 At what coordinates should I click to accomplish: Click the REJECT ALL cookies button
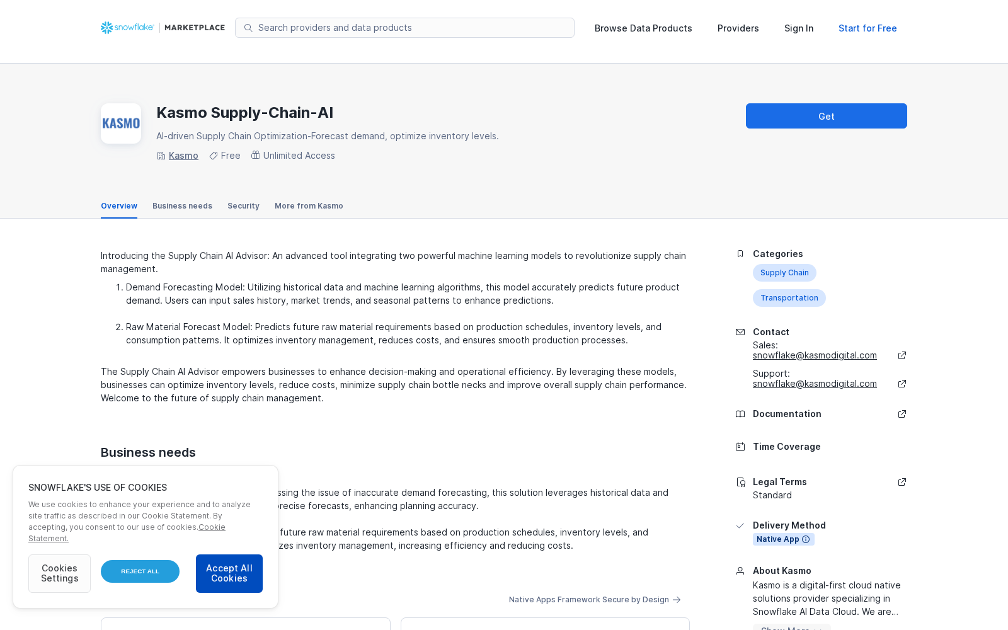pyautogui.click(x=140, y=571)
